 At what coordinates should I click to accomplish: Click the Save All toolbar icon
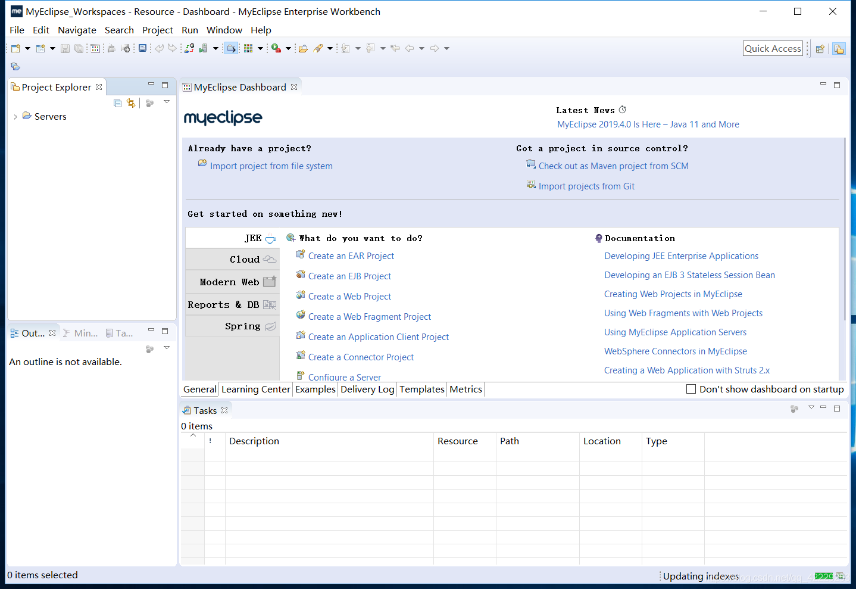79,48
